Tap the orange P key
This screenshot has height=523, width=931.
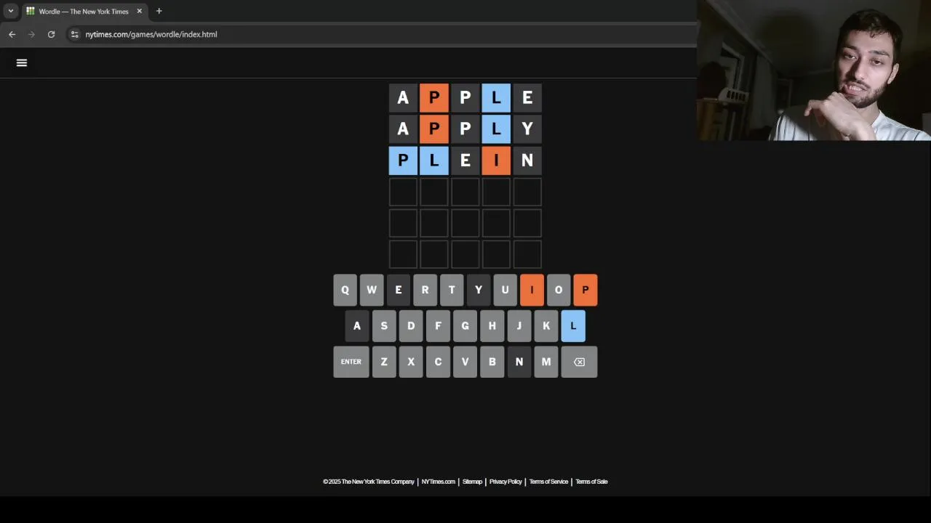(x=586, y=290)
